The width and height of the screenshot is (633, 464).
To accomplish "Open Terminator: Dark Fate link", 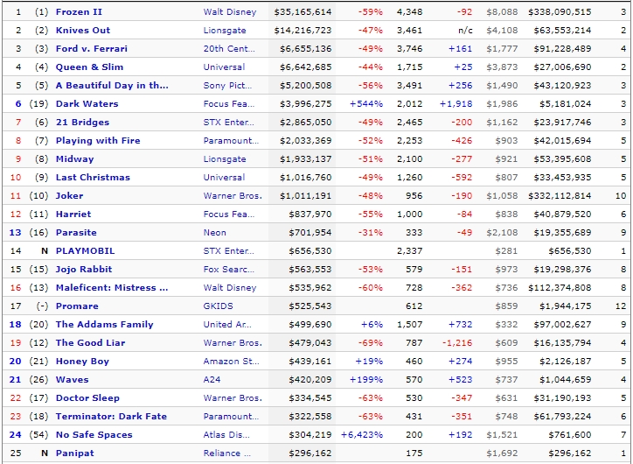I will pos(111,417).
